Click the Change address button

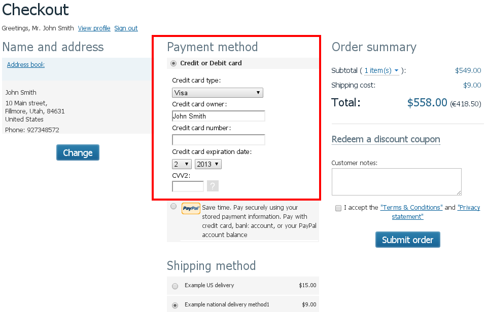[78, 152]
